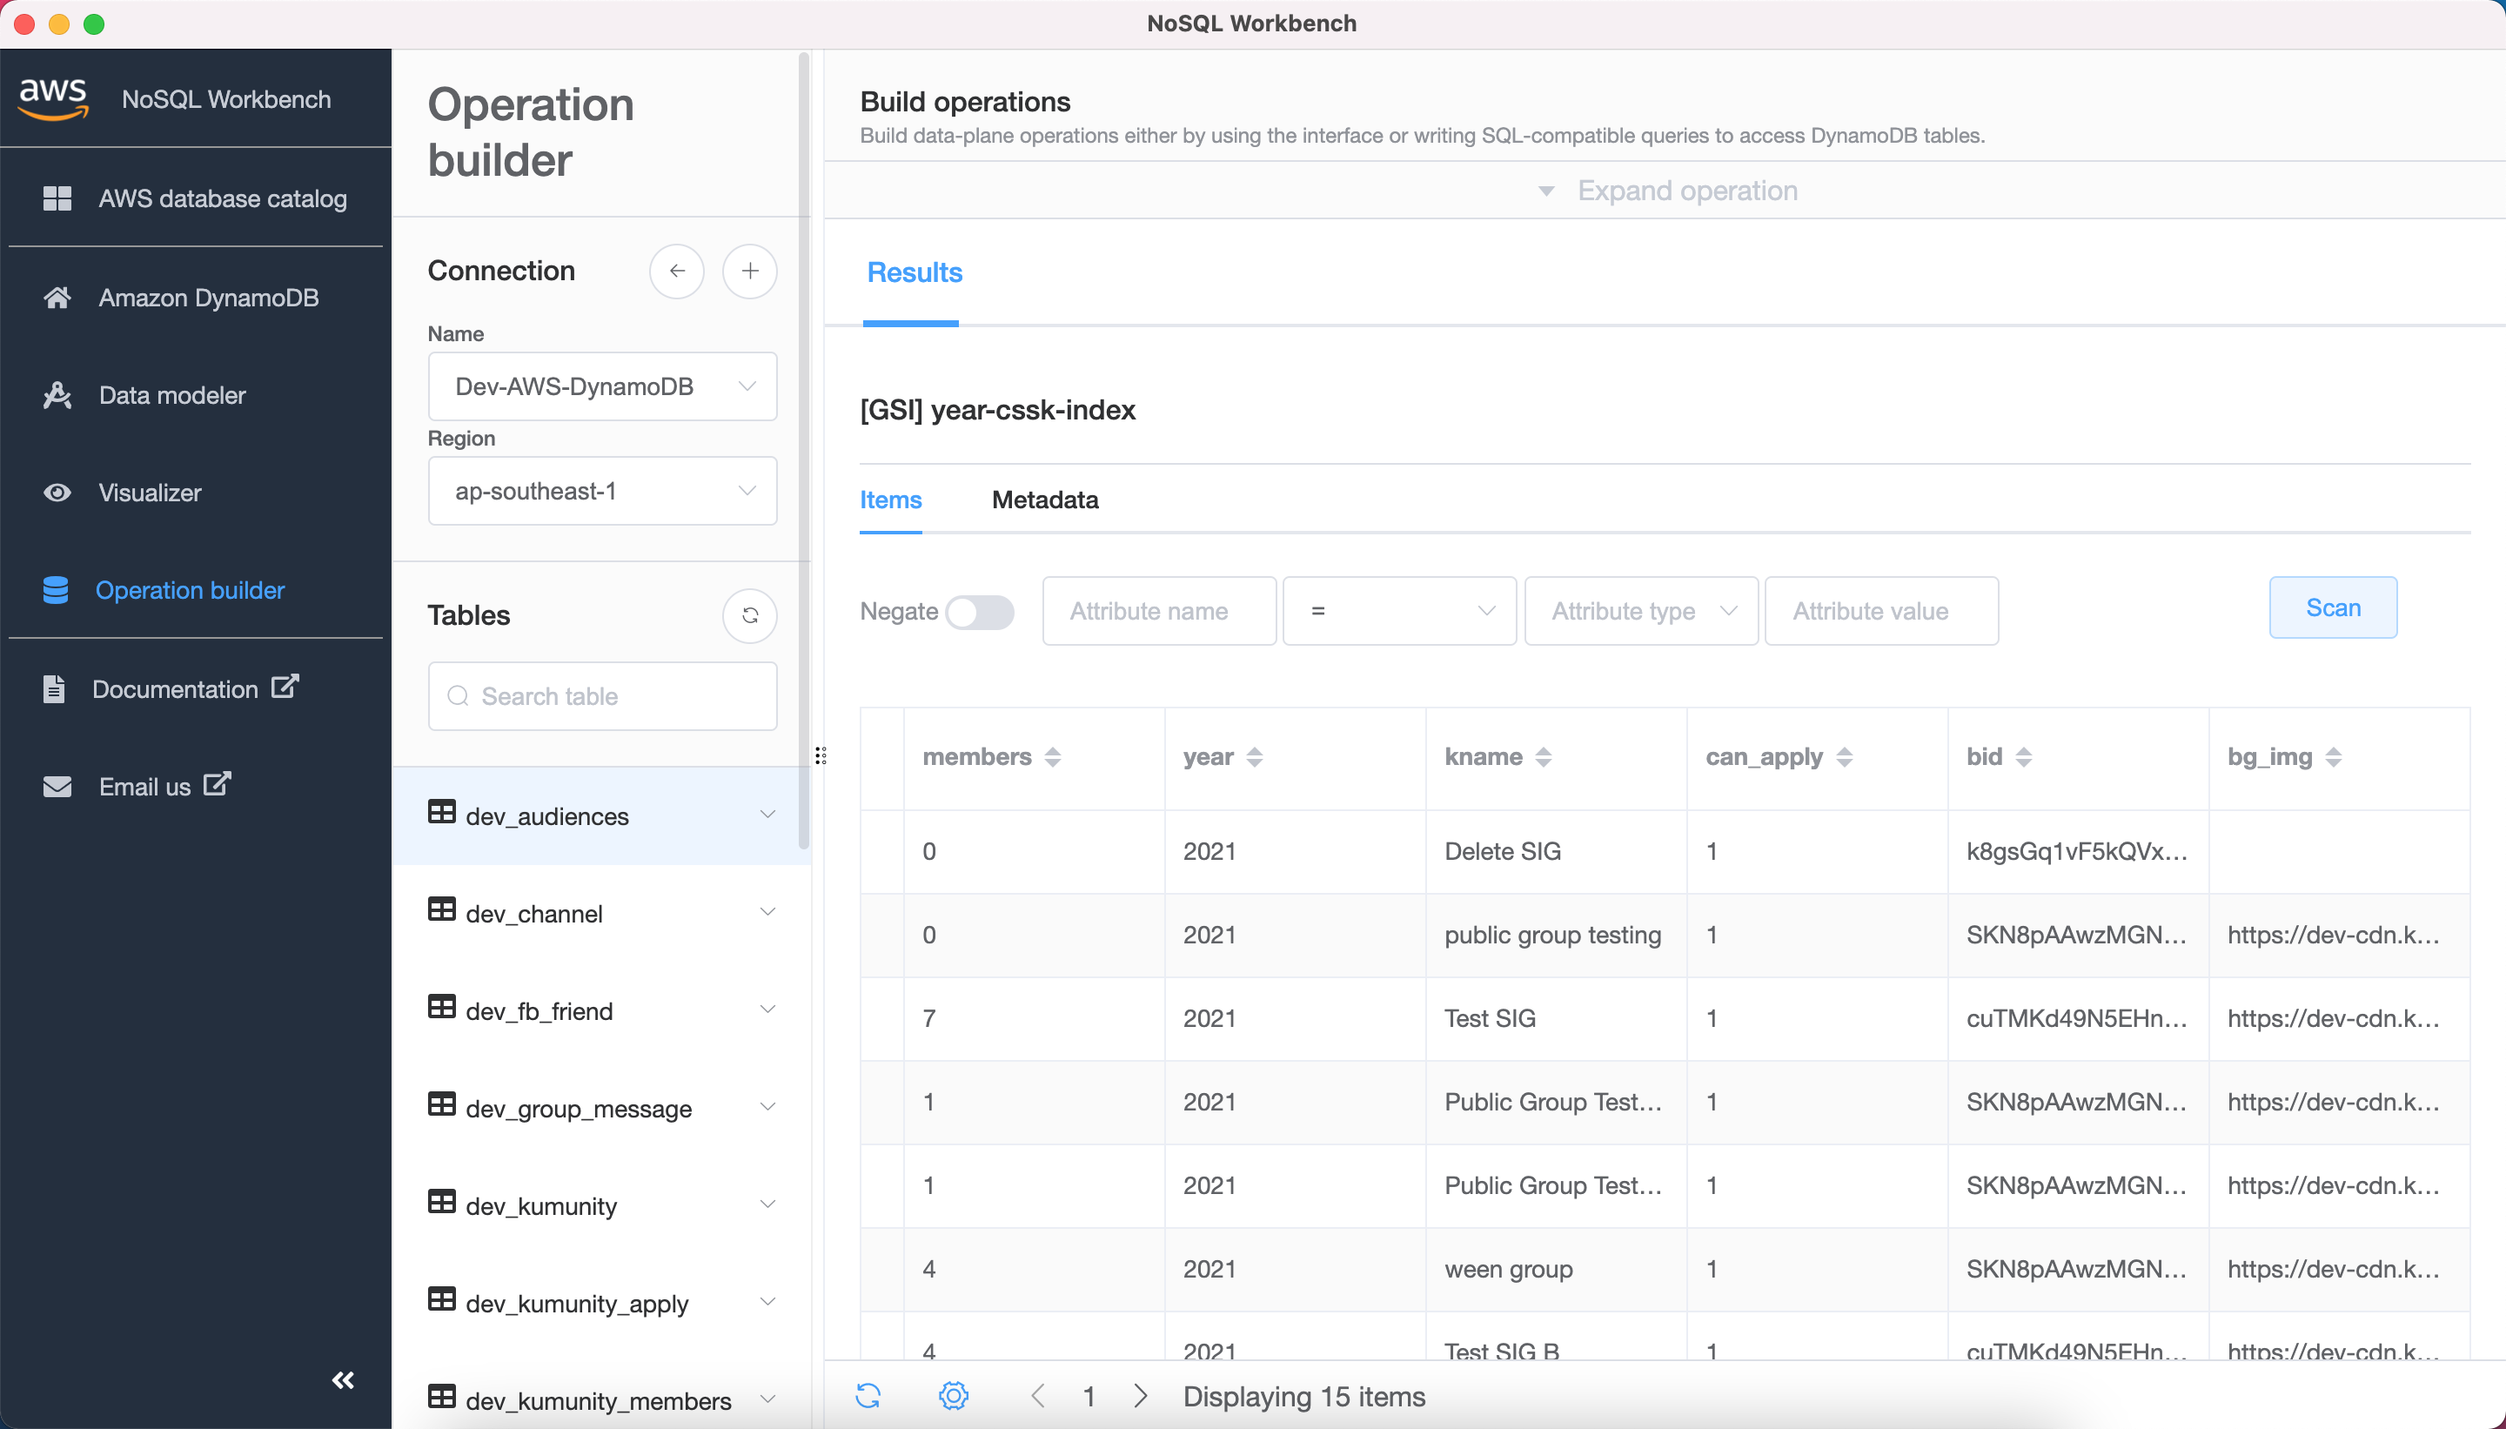
Task: Open the Email us external link
Action: coord(217,783)
